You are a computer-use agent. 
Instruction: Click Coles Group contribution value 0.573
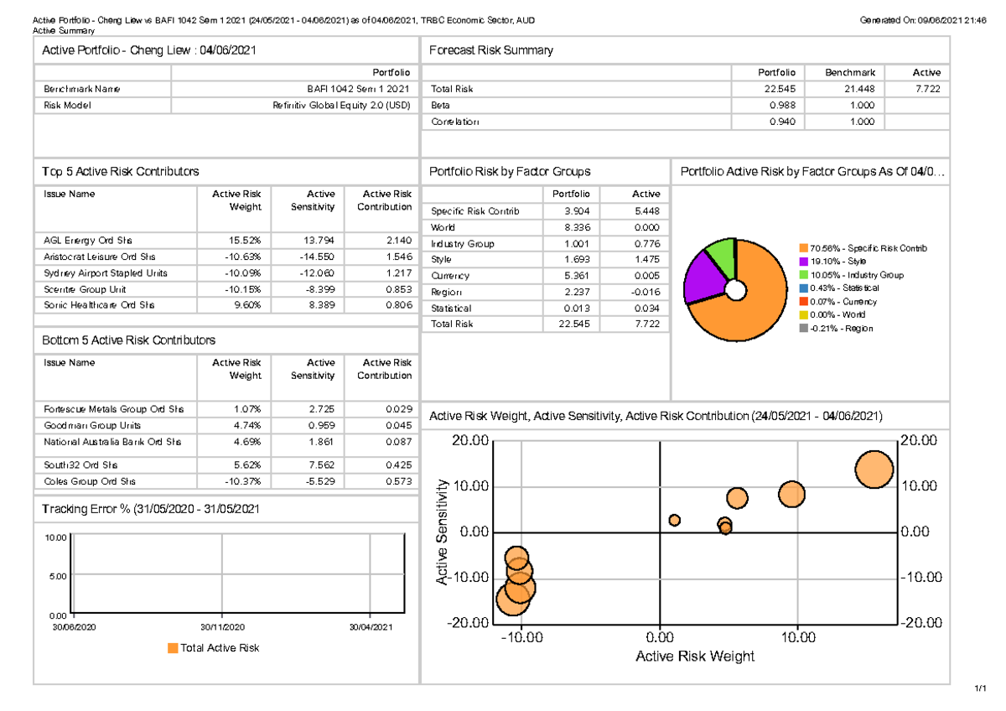click(x=399, y=482)
